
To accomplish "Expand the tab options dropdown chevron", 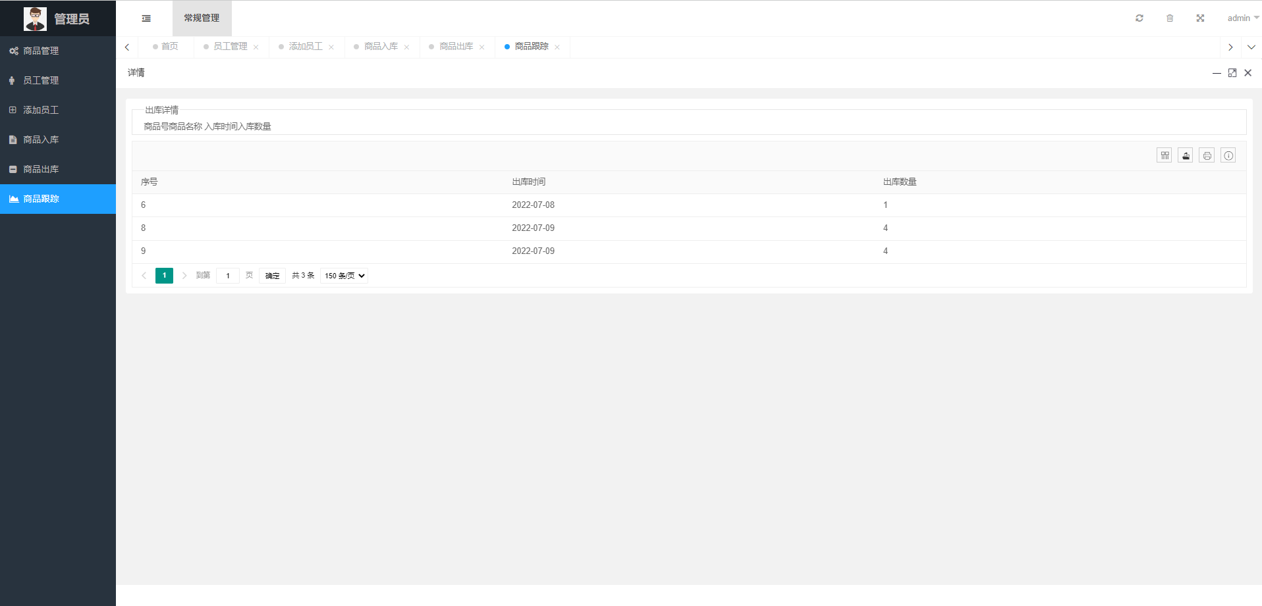I will [1251, 47].
